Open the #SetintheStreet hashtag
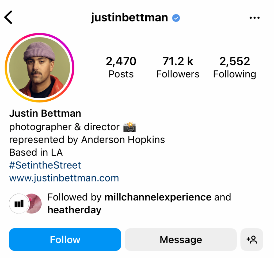Image resolution: width=274 pixels, height=258 pixels. [x=45, y=165]
